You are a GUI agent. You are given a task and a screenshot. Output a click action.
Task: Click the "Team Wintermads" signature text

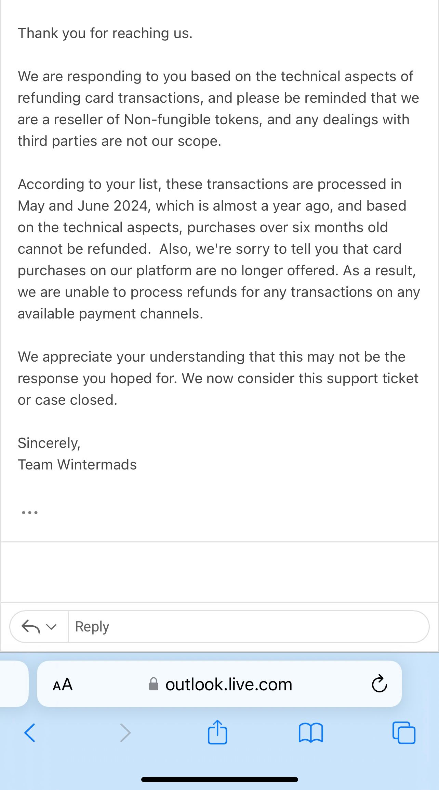point(77,465)
